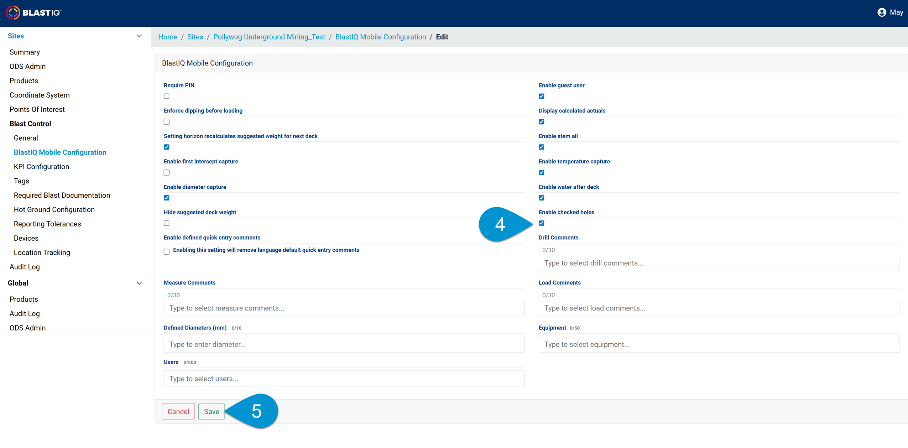Select Blast Control in sidebar
This screenshot has width=908, height=448.
(x=30, y=124)
